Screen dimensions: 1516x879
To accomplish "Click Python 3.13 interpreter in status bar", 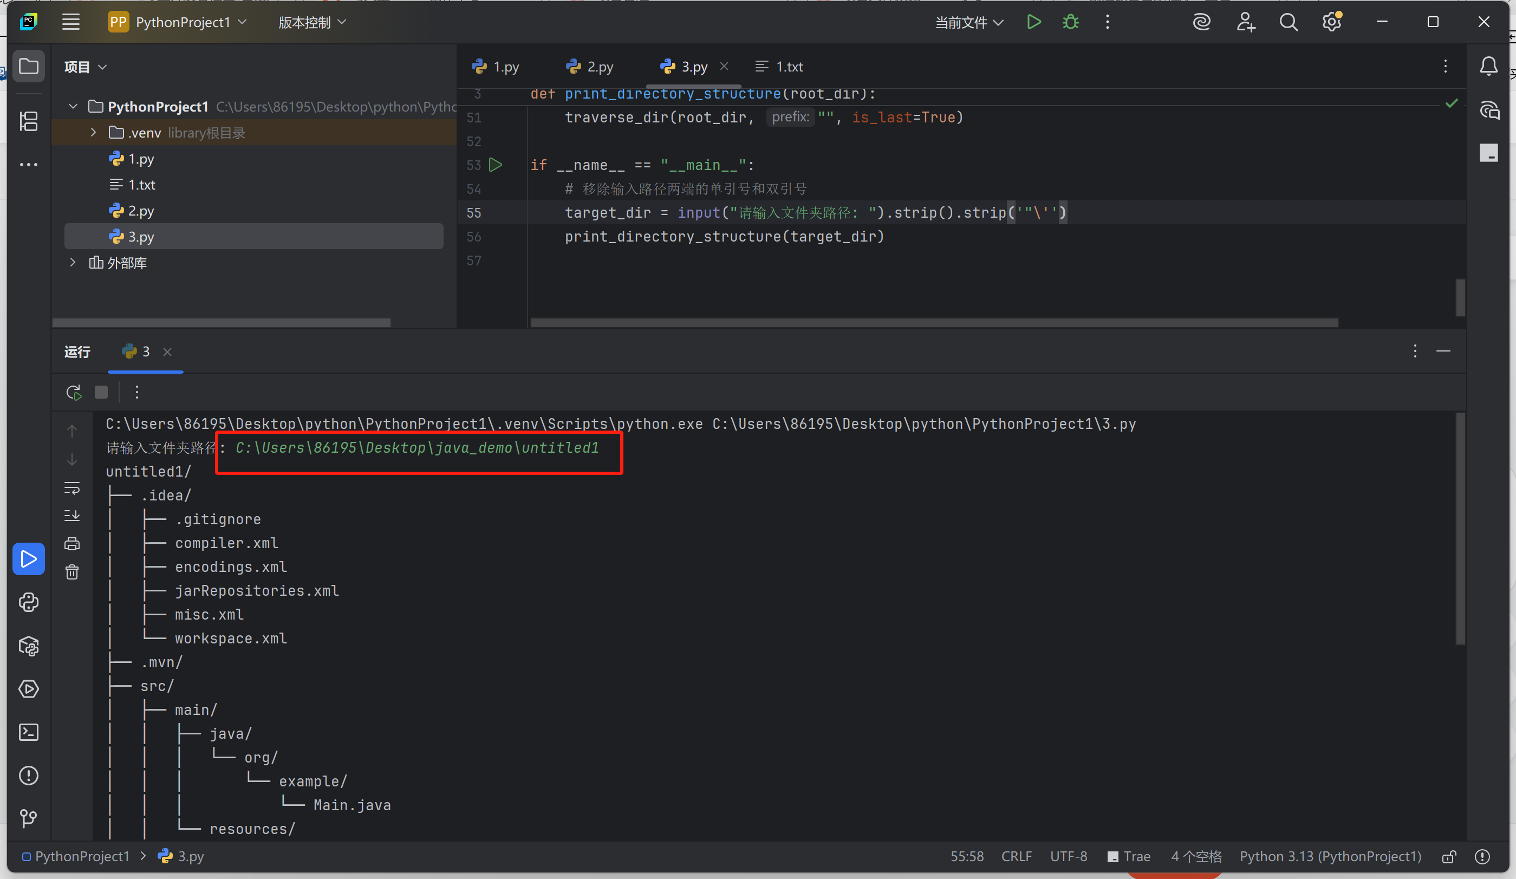I will coord(1330,857).
